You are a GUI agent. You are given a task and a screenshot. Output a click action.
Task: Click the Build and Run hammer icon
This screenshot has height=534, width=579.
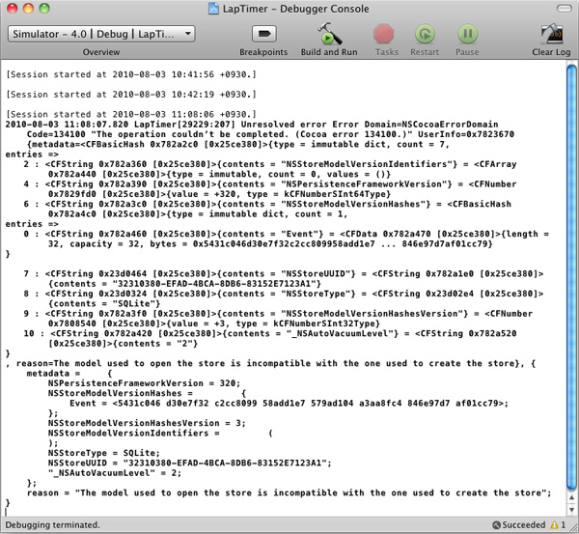329,34
